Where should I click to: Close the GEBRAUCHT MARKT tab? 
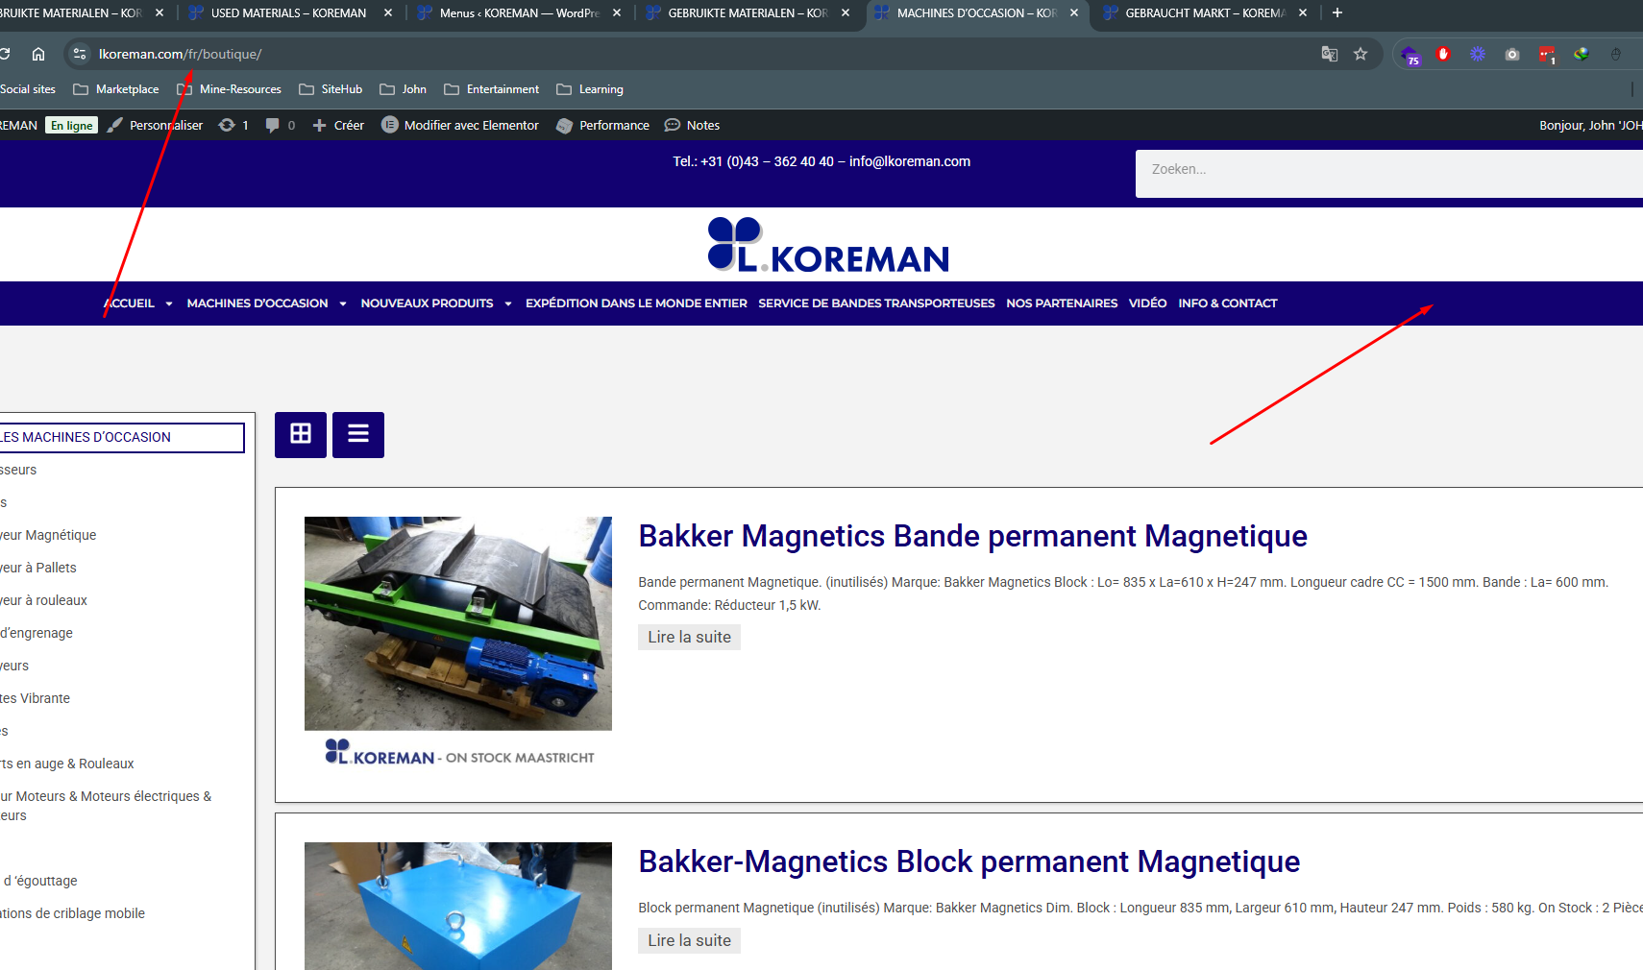click(x=1303, y=12)
